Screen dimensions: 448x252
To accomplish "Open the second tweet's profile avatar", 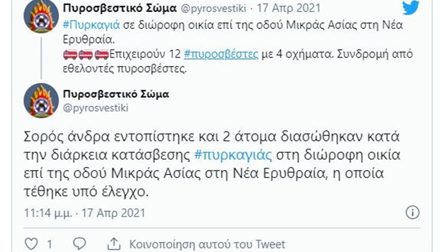I will click(x=41, y=101).
